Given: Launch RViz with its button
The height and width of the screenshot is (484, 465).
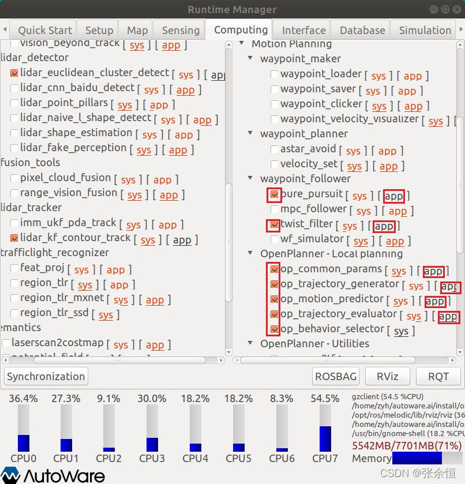Looking at the screenshot, I should [x=388, y=377].
